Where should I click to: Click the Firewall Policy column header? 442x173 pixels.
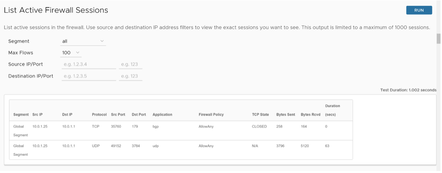(x=211, y=114)
